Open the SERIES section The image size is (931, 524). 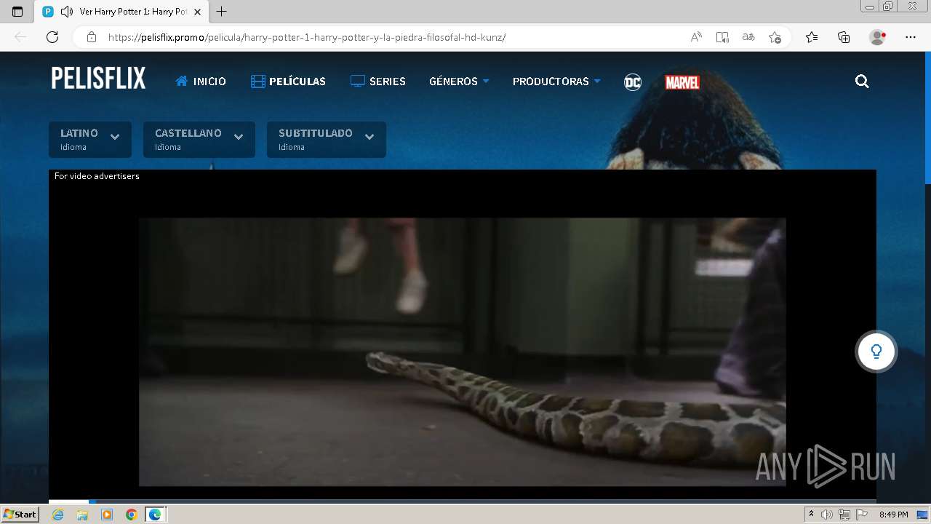tap(377, 82)
